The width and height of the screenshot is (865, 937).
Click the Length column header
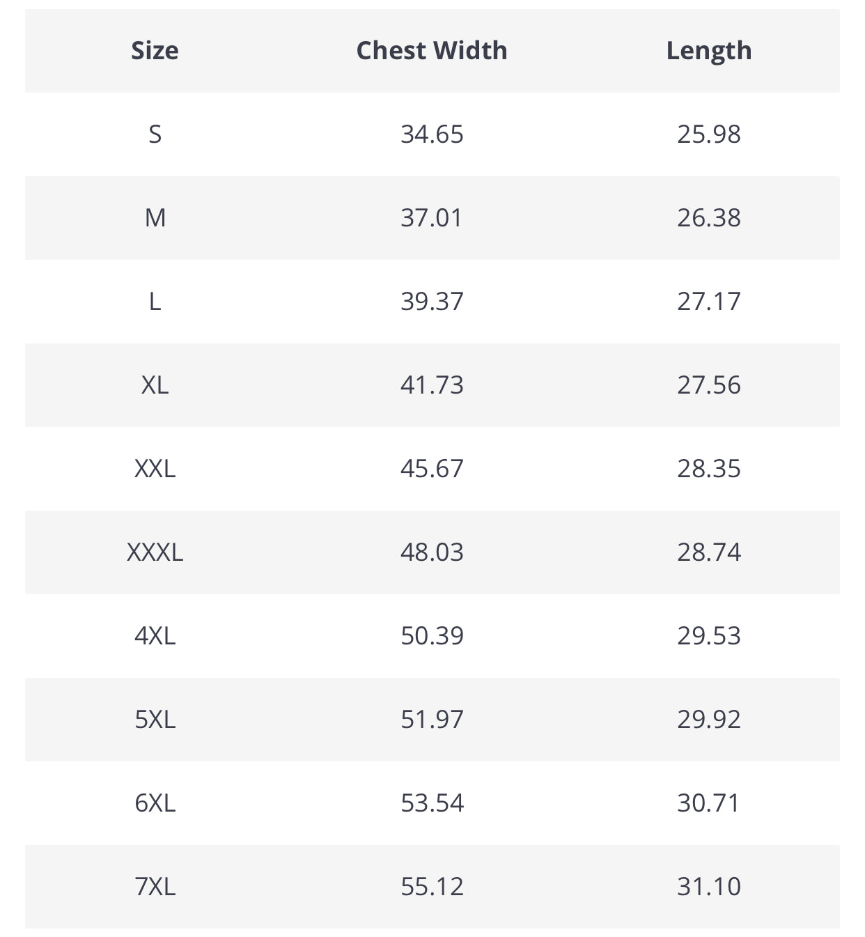coord(709,51)
